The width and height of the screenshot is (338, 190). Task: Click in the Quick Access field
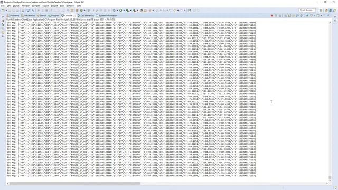(x=307, y=11)
